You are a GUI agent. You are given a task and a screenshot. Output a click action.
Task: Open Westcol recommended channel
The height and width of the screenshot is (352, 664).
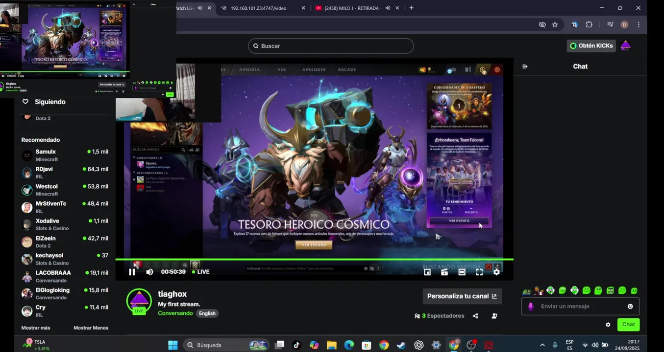tap(65, 190)
